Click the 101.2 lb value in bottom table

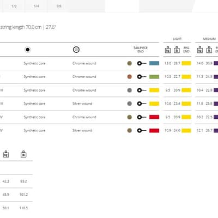coord(23,195)
